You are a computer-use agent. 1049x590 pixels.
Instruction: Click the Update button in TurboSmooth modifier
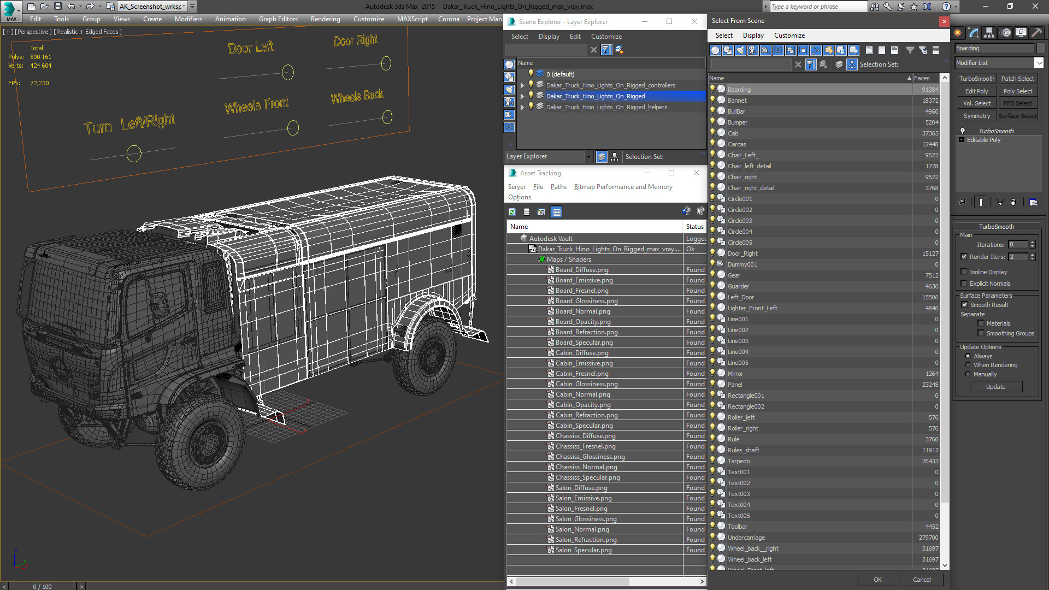pos(997,386)
